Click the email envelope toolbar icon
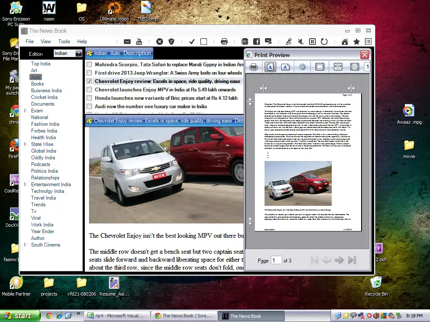 tap(127, 42)
